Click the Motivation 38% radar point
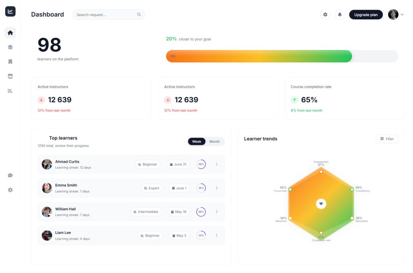 352,218
